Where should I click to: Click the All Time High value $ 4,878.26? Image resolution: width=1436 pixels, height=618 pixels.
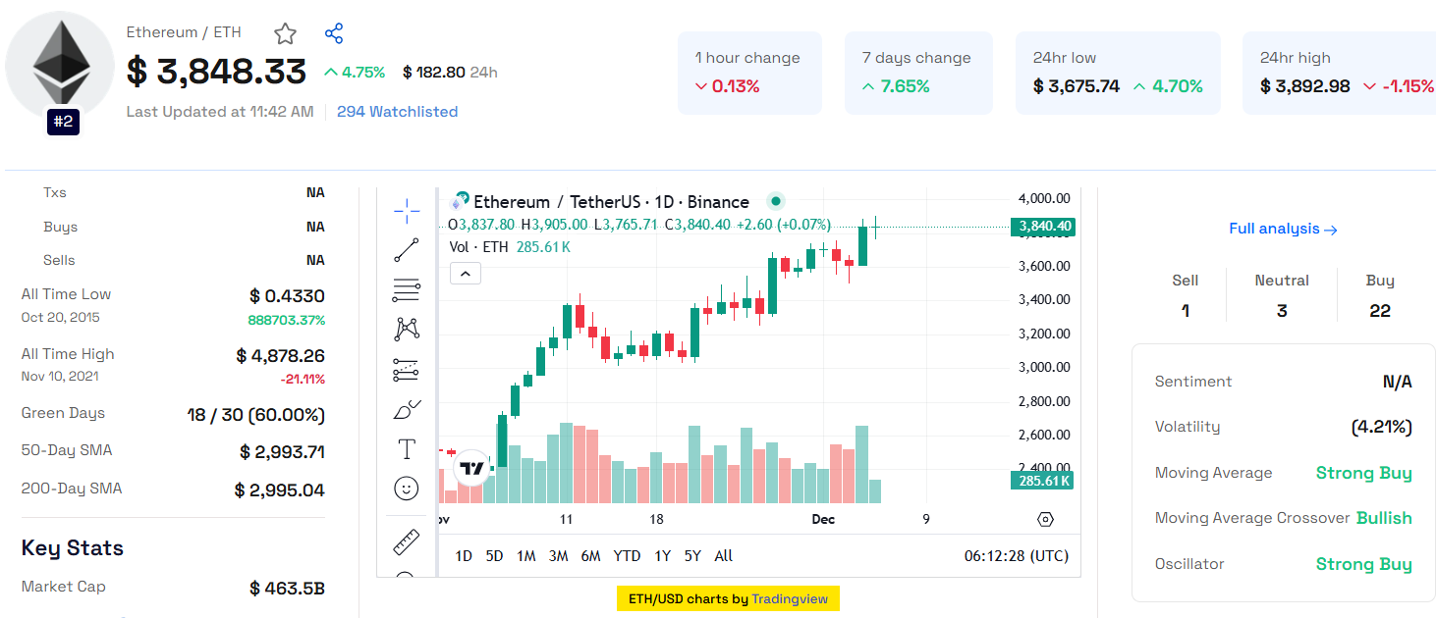click(x=280, y=356)
